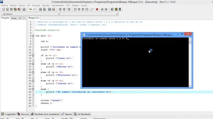Click the side panel tabs scroll-left arrow
Viewport: 213px width, 119px height.
[22, 18]
